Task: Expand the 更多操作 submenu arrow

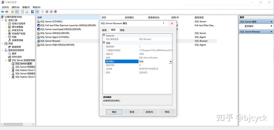Action: tap(272, 26)
